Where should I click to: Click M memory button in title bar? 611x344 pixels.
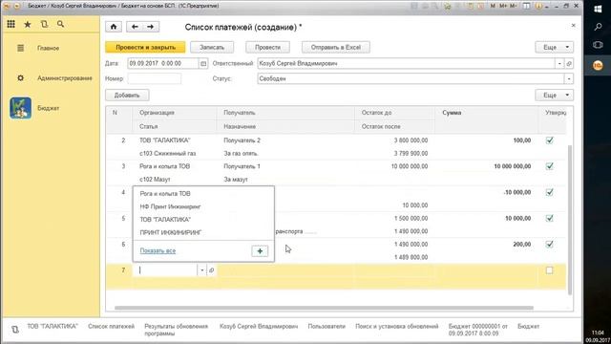click(493, 6)
